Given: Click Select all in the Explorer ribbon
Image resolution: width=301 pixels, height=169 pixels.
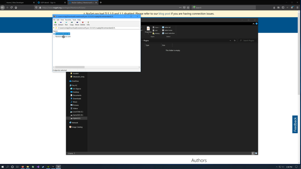Looking at the screenshot, I should coord(167,27).
